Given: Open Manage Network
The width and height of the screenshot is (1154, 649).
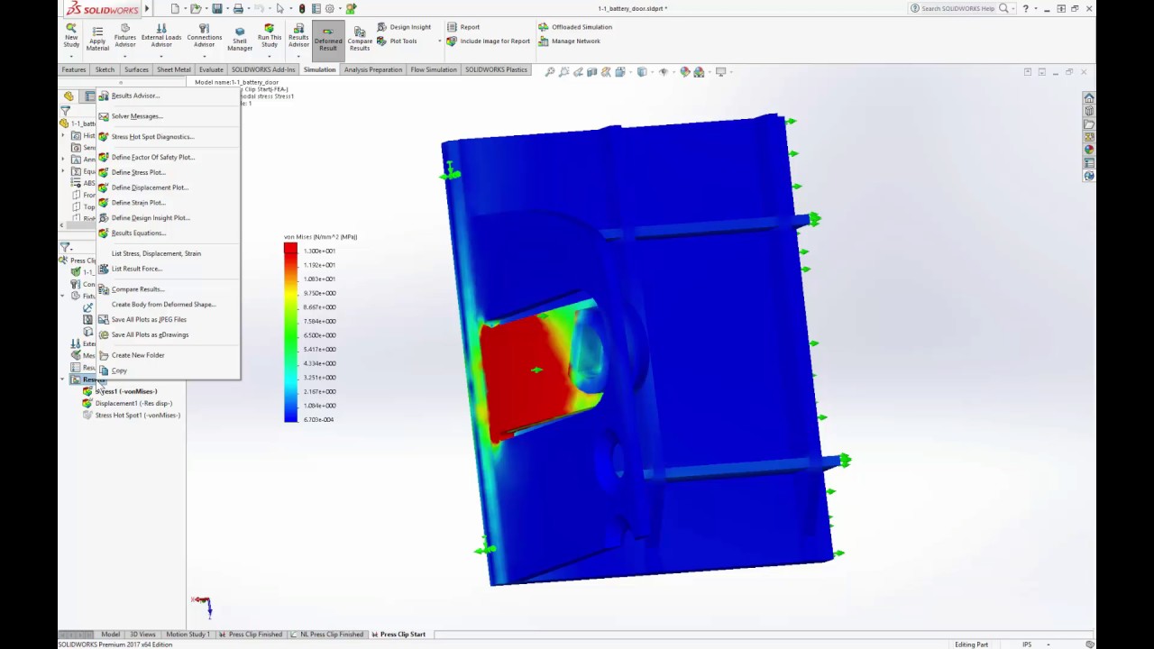Looking at the screenshot, I should (569, 41).
